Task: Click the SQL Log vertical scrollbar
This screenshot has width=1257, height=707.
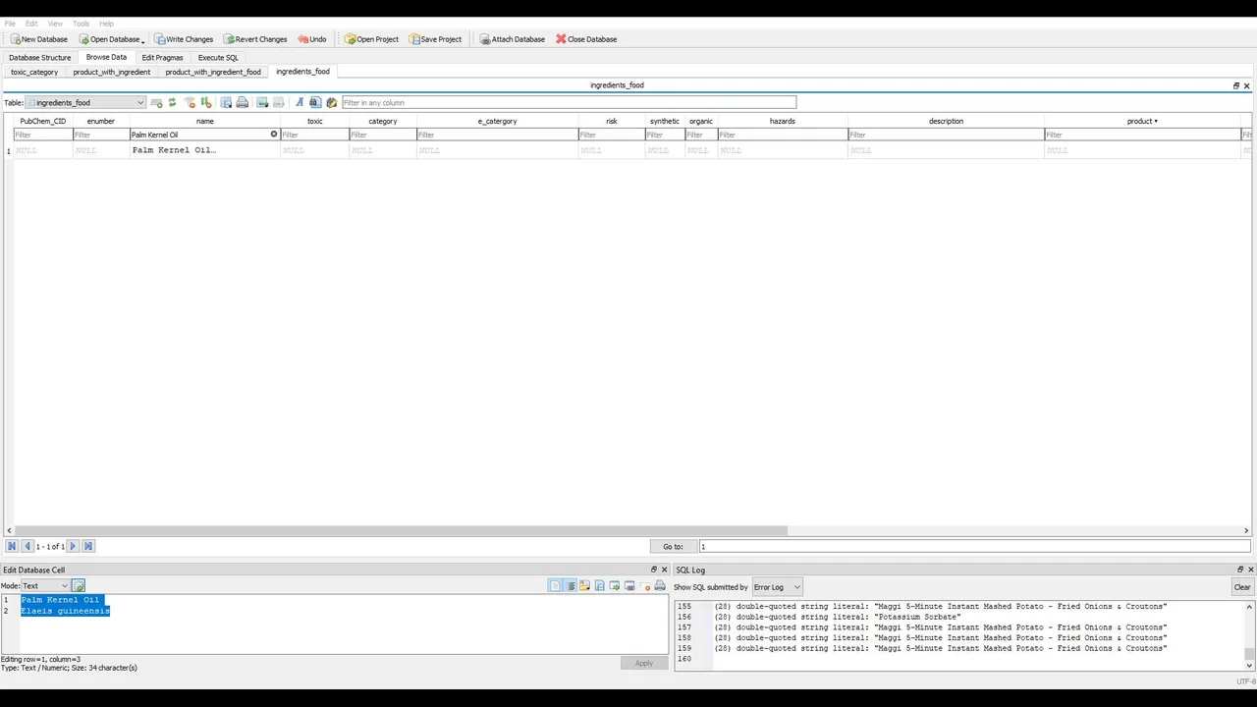Action: point(1249,653)
